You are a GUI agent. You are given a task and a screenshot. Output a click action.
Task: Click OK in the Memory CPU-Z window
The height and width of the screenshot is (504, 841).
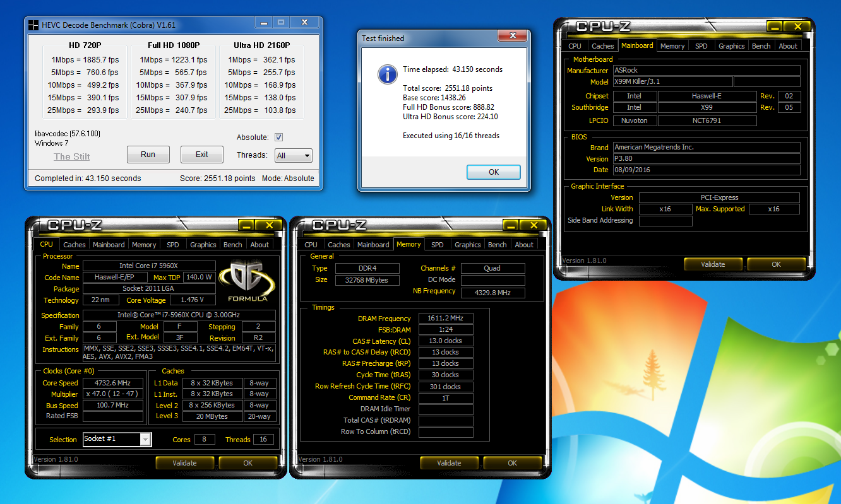tap(512, 463)
